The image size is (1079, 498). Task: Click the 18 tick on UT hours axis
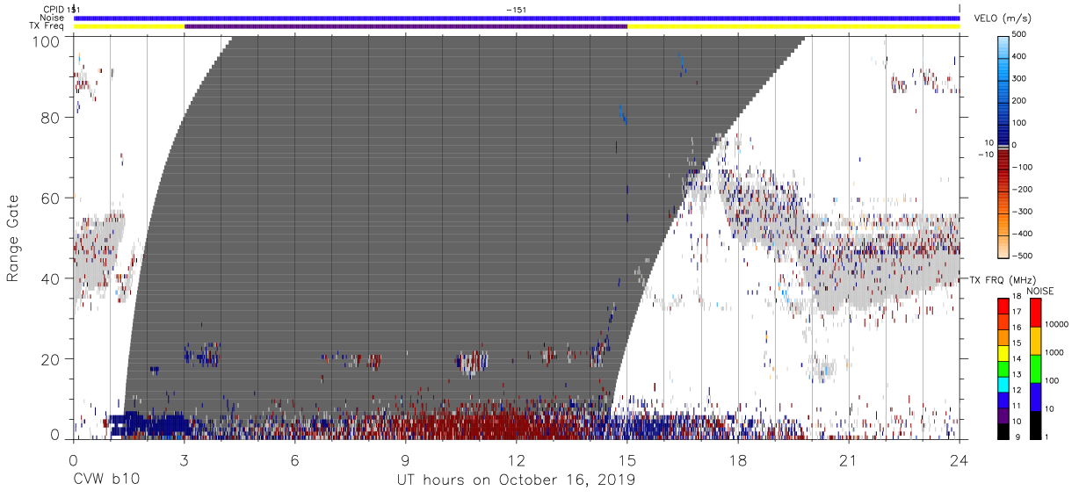[x=738, y=459]
